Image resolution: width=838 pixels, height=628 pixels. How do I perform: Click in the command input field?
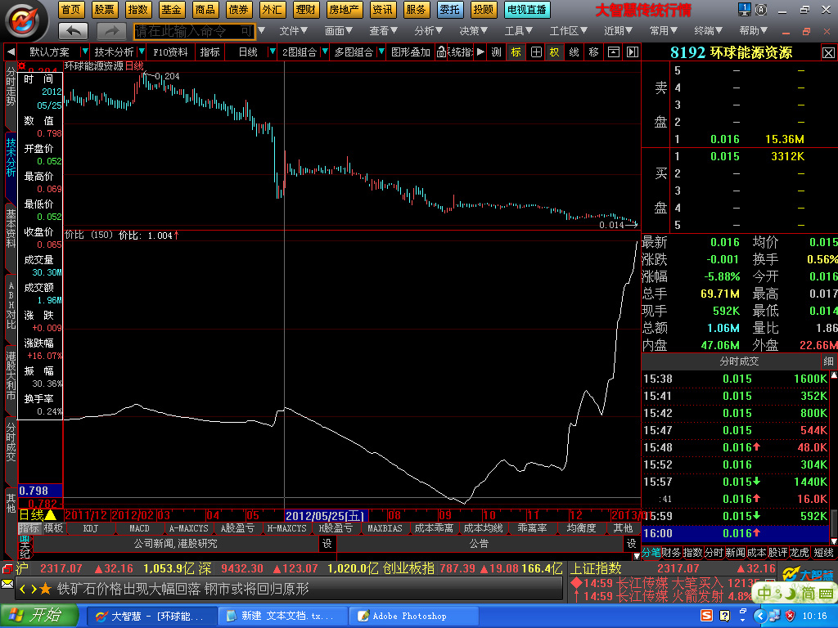pyautogui.click(x=194, y=31)
